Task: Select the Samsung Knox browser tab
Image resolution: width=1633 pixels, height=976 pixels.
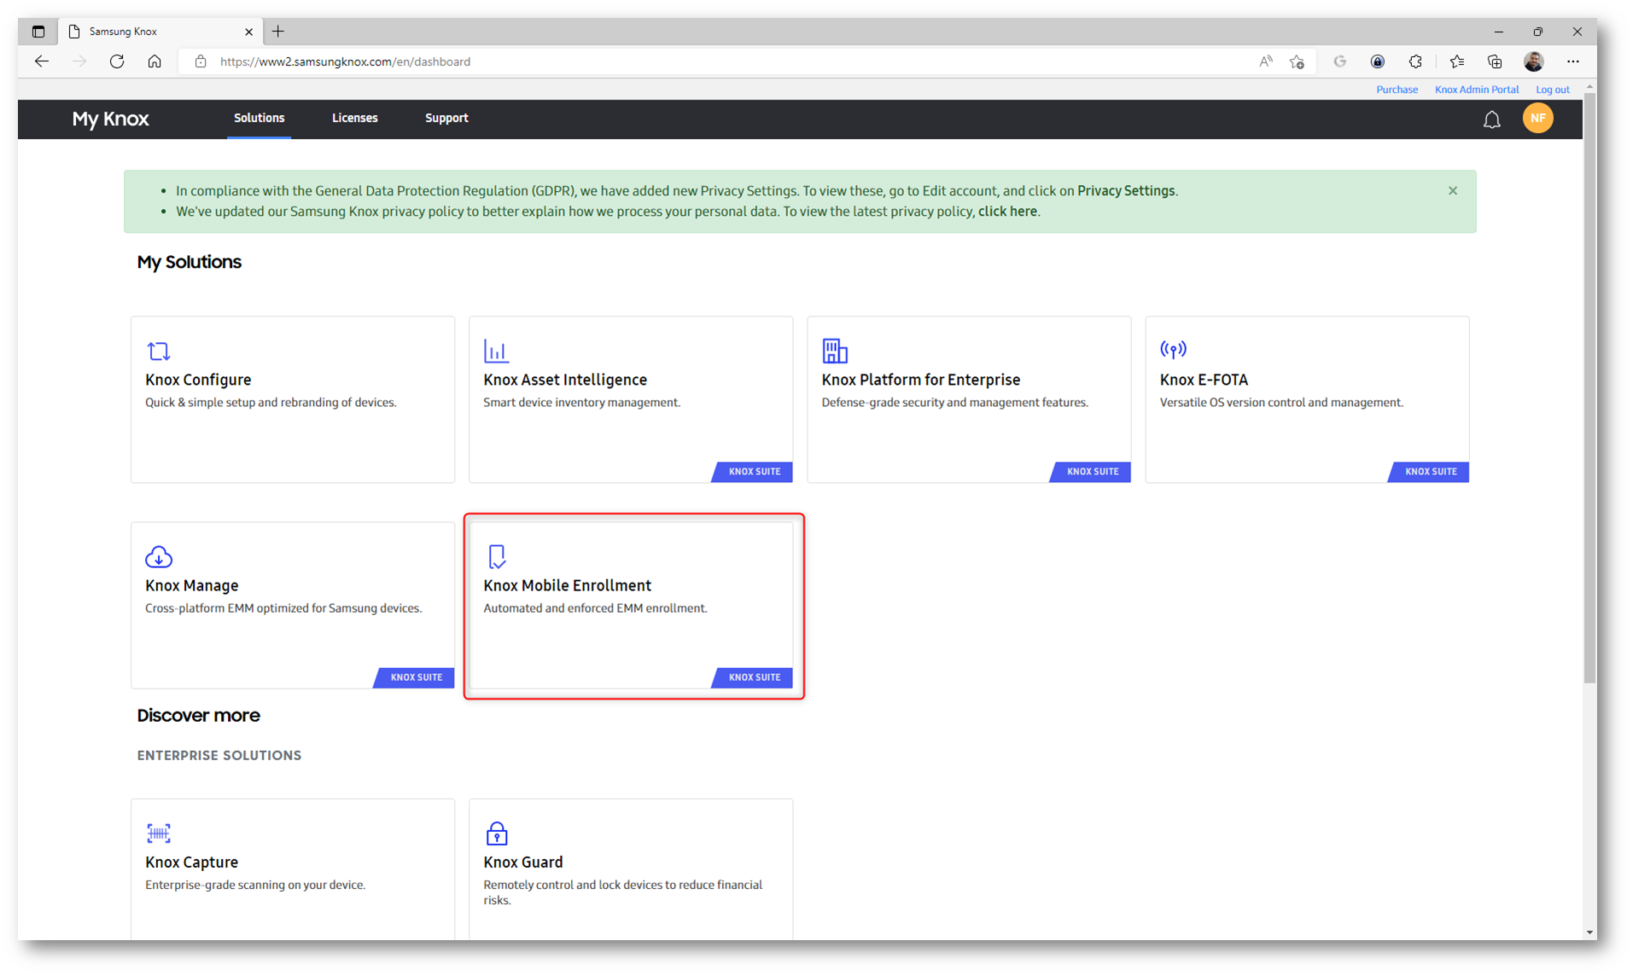Action: (160, 32)
